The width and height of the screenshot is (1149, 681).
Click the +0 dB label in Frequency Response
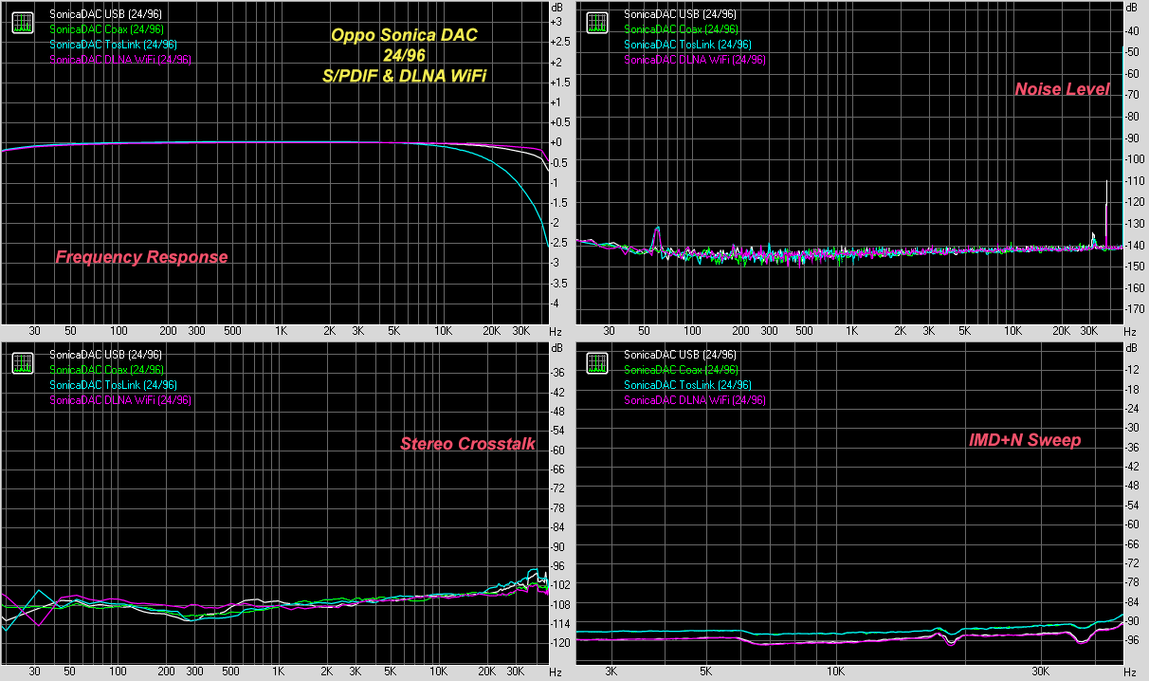click(x=558, y=142)
